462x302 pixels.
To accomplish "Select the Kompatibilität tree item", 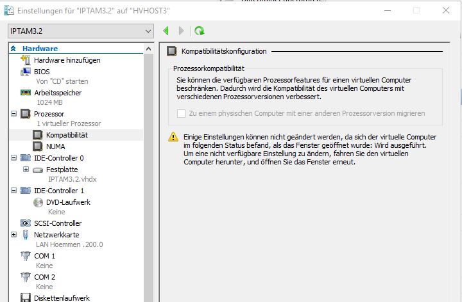I will [67, 136].
